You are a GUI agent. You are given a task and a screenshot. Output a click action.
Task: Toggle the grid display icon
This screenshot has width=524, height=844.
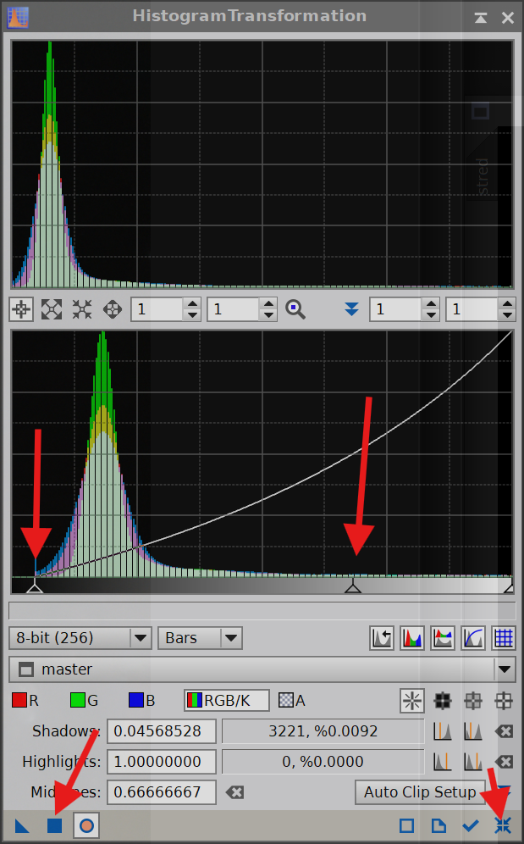coord(504,637)
